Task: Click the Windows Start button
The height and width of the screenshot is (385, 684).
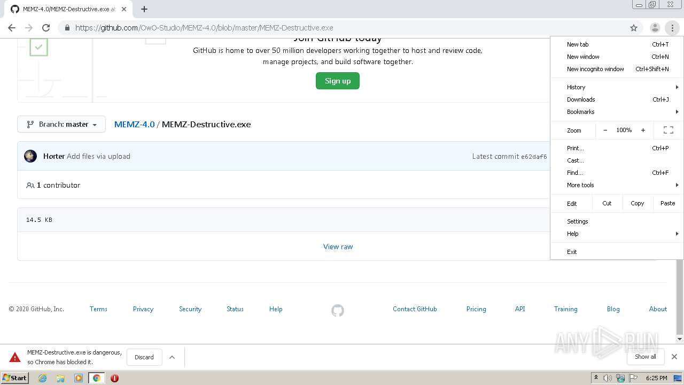Action: (14, 378)
